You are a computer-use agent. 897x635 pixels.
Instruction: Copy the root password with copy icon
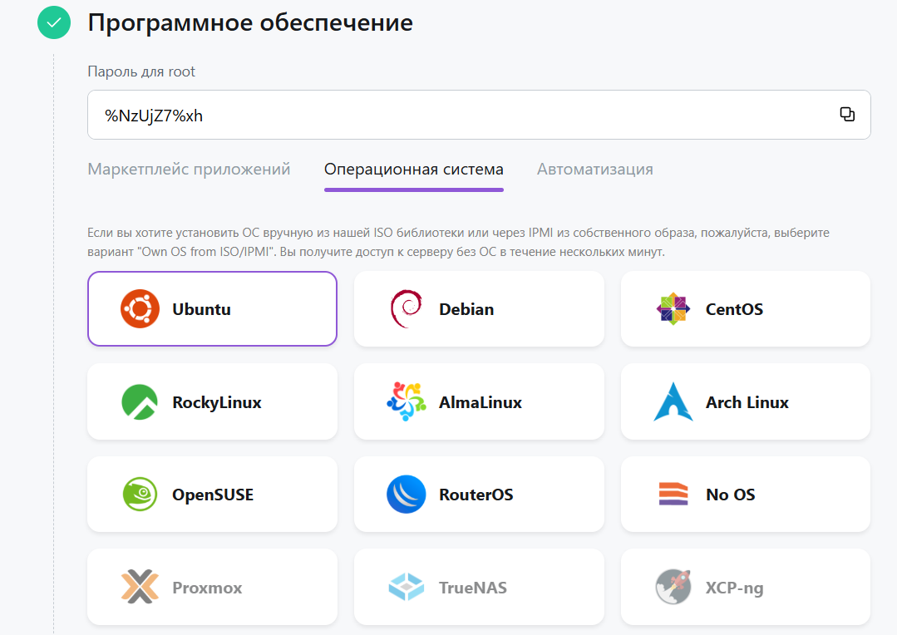tap(846, 115)
